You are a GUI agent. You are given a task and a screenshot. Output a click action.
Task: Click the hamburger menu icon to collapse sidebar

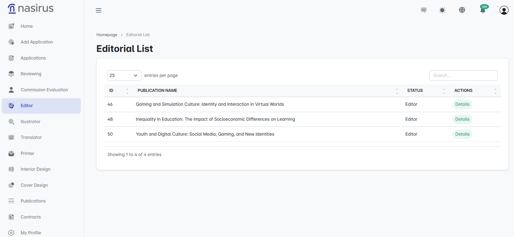pos(99,10)
